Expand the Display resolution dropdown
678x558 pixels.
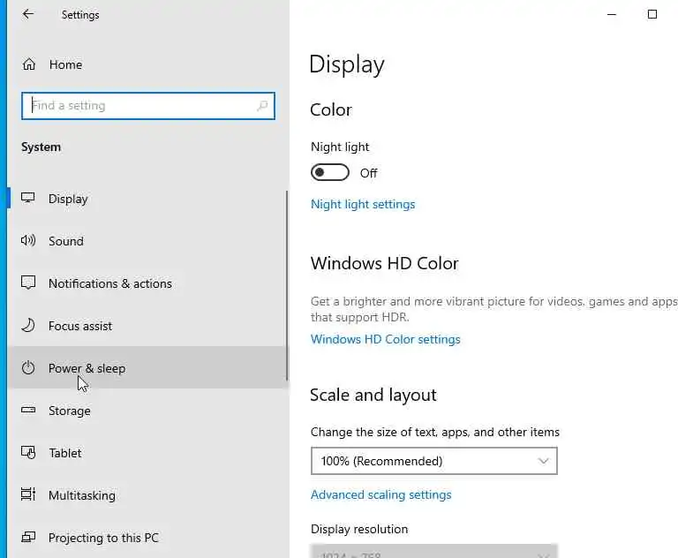[433, 553]
